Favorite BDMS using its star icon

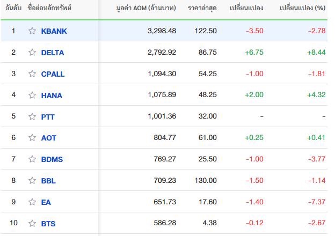point(32,159)
